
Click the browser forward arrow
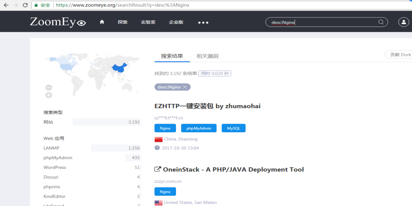coord(16,5)
